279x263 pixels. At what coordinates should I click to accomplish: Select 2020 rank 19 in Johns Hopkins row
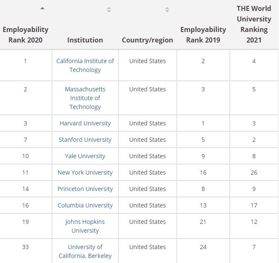(26, 222)
